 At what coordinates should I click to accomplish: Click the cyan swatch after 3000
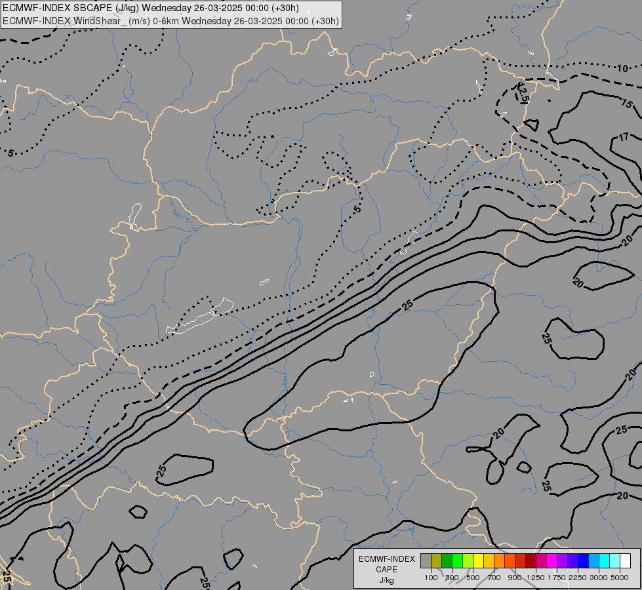(x=605, y=560)
